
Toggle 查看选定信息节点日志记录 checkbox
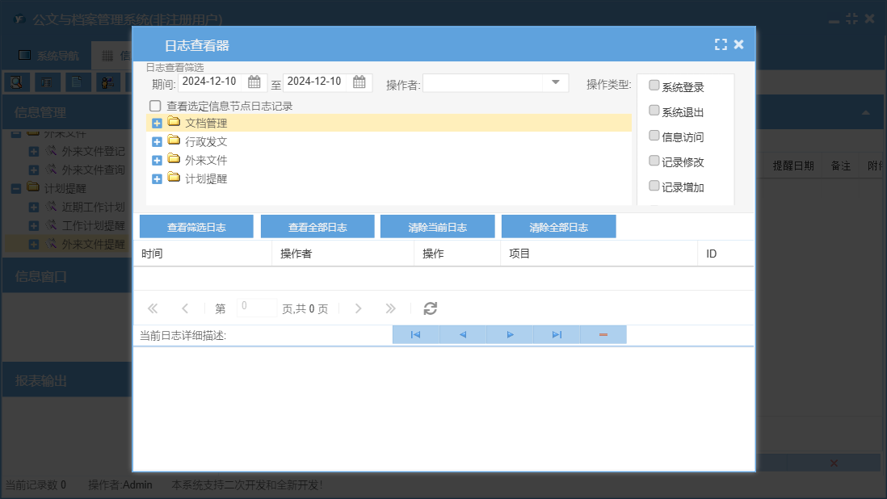coord(155,106)
